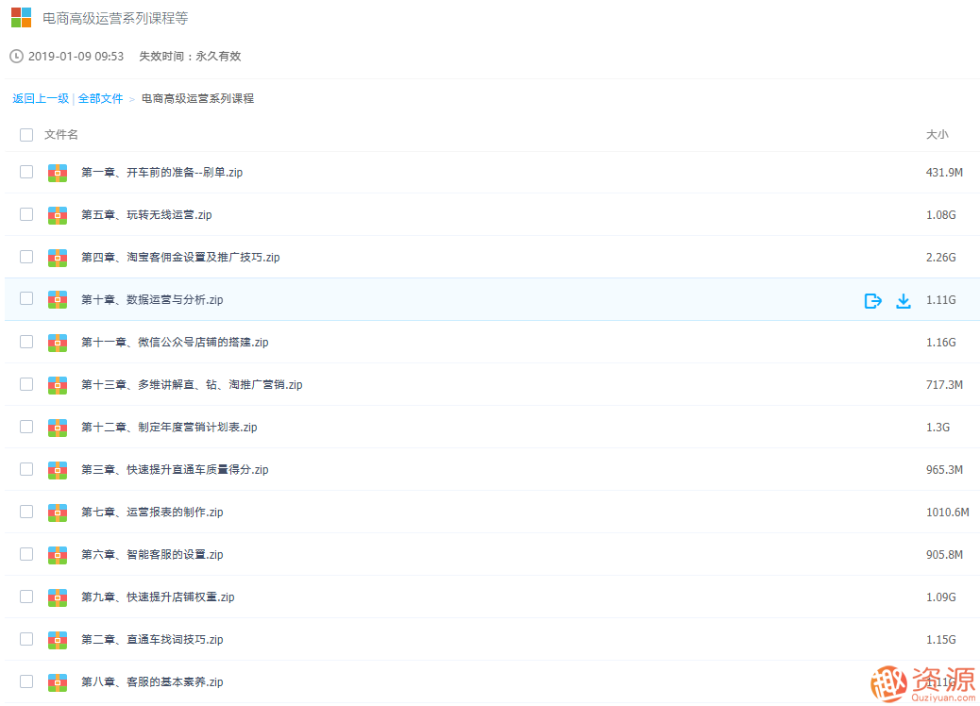Open file 第十一章、微信公众号店铺的搭建.zip
This screenshot has height=706, width=980.
coord(175,343)
